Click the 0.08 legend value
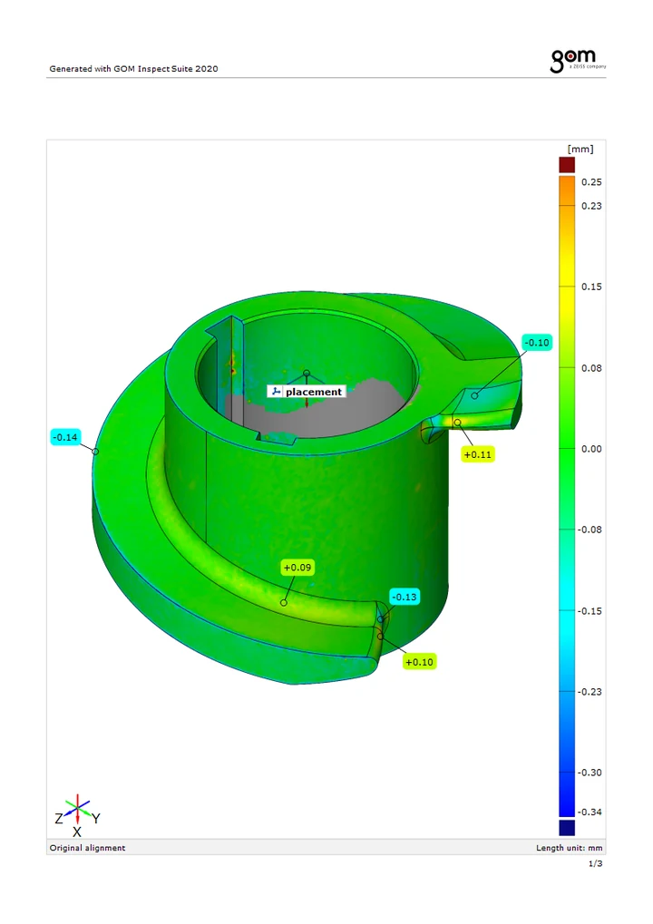 pos(591,368)
